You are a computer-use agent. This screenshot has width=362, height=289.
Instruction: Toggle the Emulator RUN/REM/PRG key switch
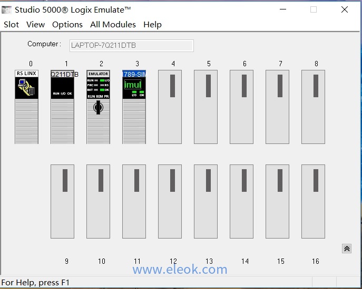(98, 107)
